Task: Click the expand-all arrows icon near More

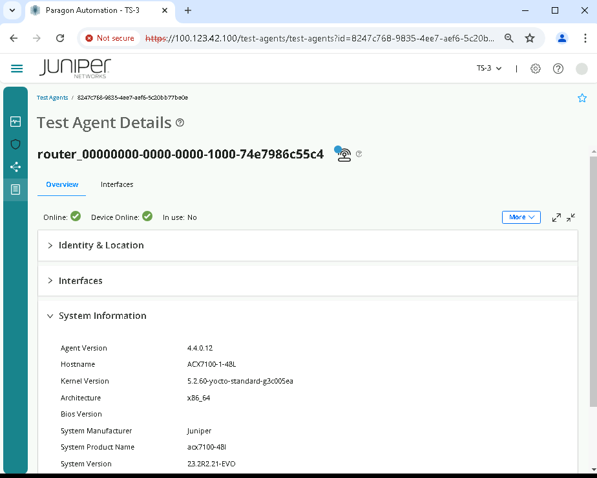Action: pyautogui.click(x=556, y=217)
